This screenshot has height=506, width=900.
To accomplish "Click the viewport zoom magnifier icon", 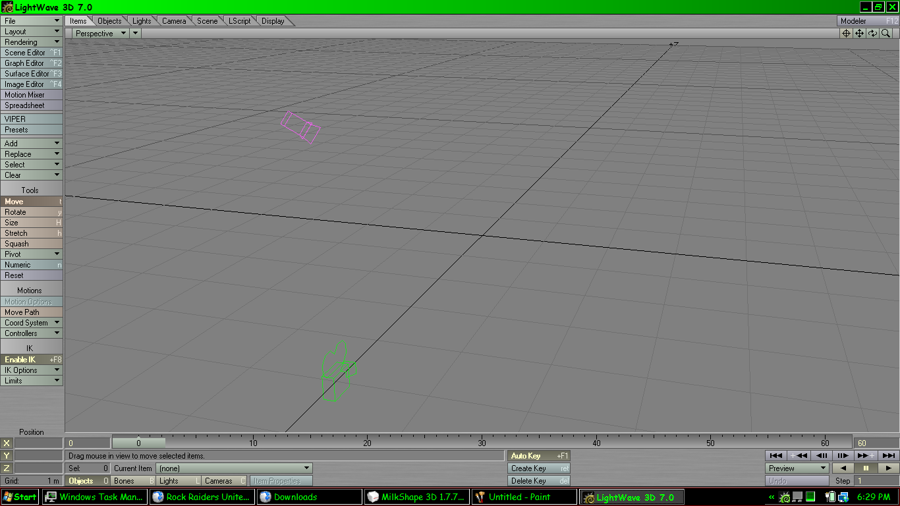I will click(886, 34).
